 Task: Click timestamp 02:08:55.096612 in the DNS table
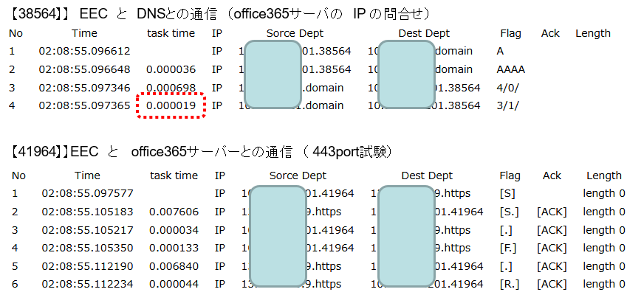[84, 51]
